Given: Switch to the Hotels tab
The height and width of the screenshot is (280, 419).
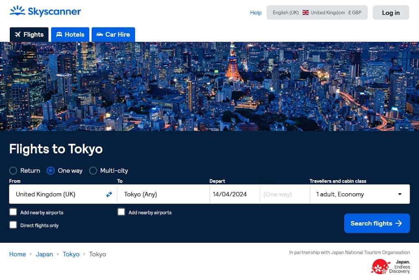Looking at the screenshot, I should (70, 34).
